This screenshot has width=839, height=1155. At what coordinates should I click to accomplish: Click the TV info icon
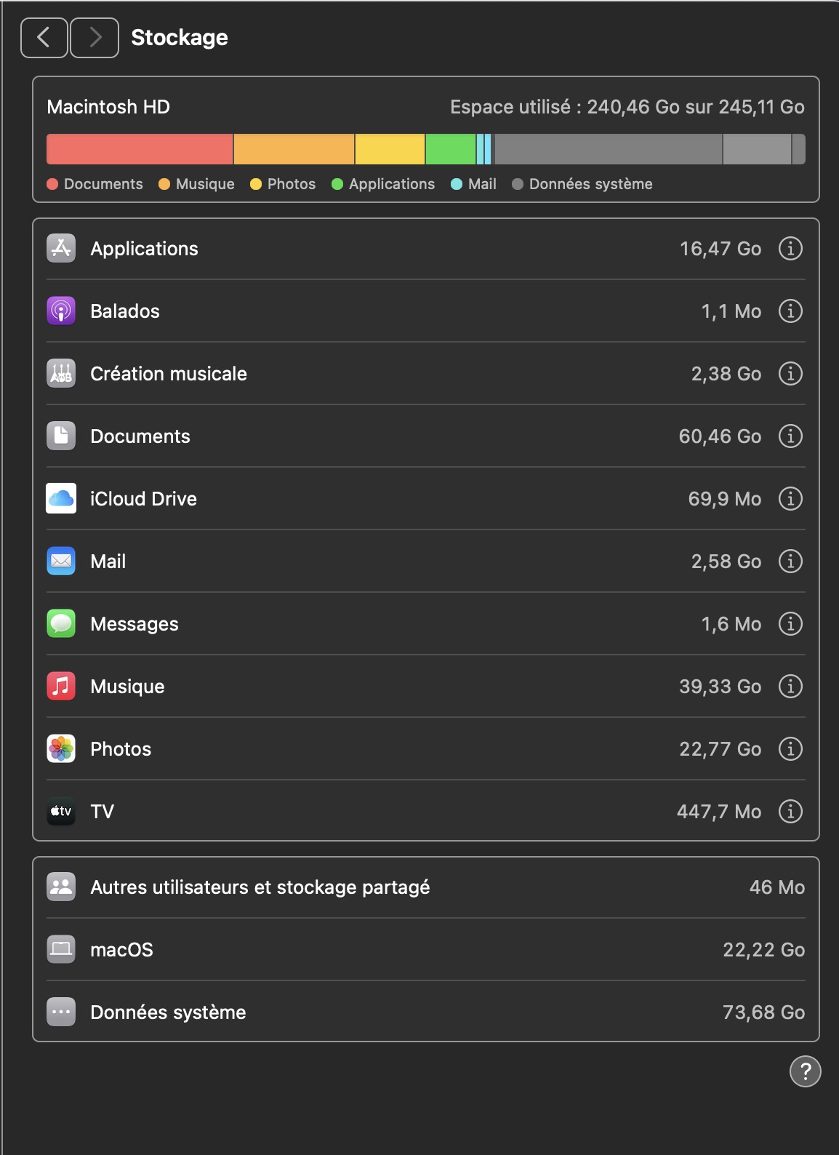[790, 812]
